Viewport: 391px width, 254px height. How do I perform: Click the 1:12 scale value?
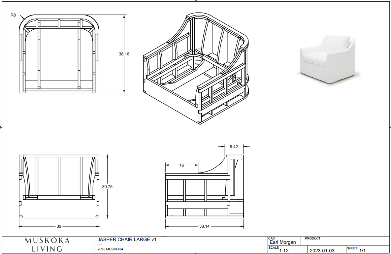tap(284, 250)
